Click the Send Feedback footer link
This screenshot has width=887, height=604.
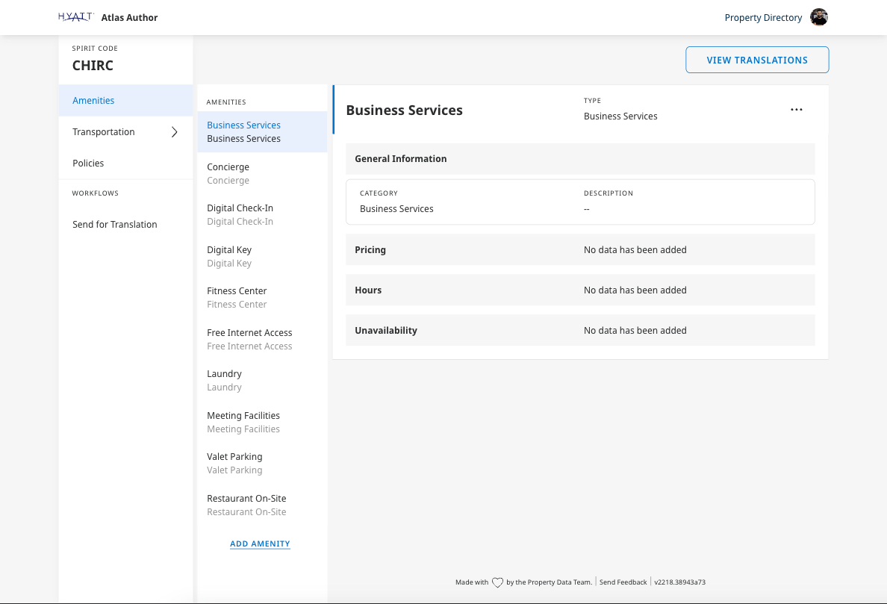click(x=623, y=582)
